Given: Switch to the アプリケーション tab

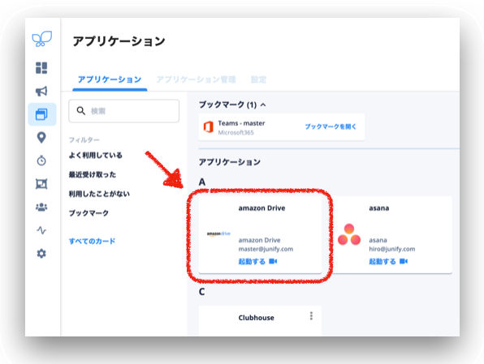Looking at the screenshot, I should coord(110,79).
